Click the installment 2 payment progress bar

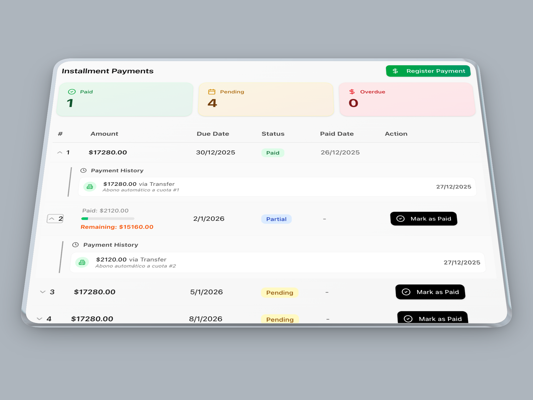click(x=108, y=219)
